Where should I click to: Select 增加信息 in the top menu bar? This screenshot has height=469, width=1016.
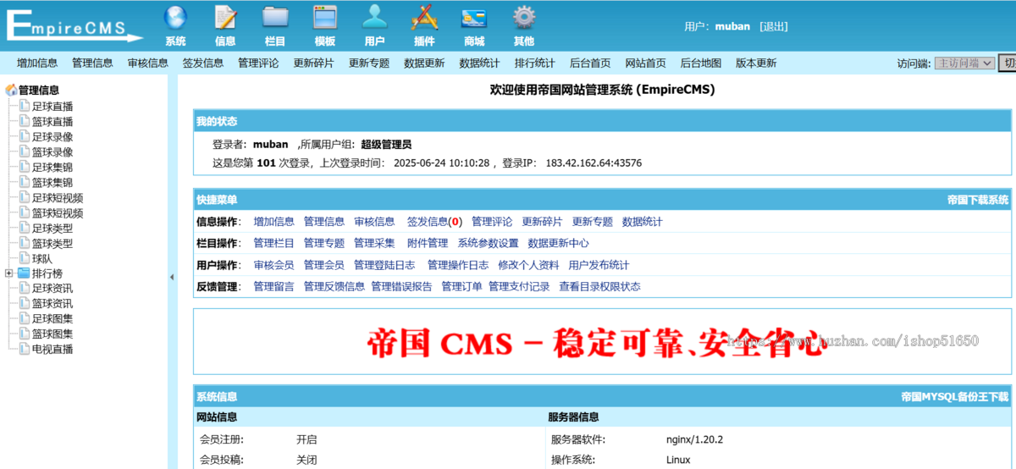point(37,63)
